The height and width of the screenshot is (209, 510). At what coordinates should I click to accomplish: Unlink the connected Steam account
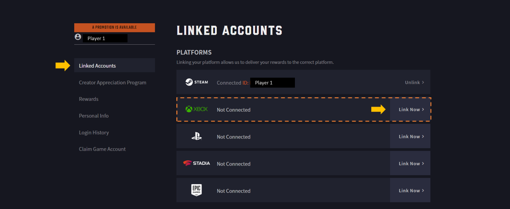click(x=414, y=83)
